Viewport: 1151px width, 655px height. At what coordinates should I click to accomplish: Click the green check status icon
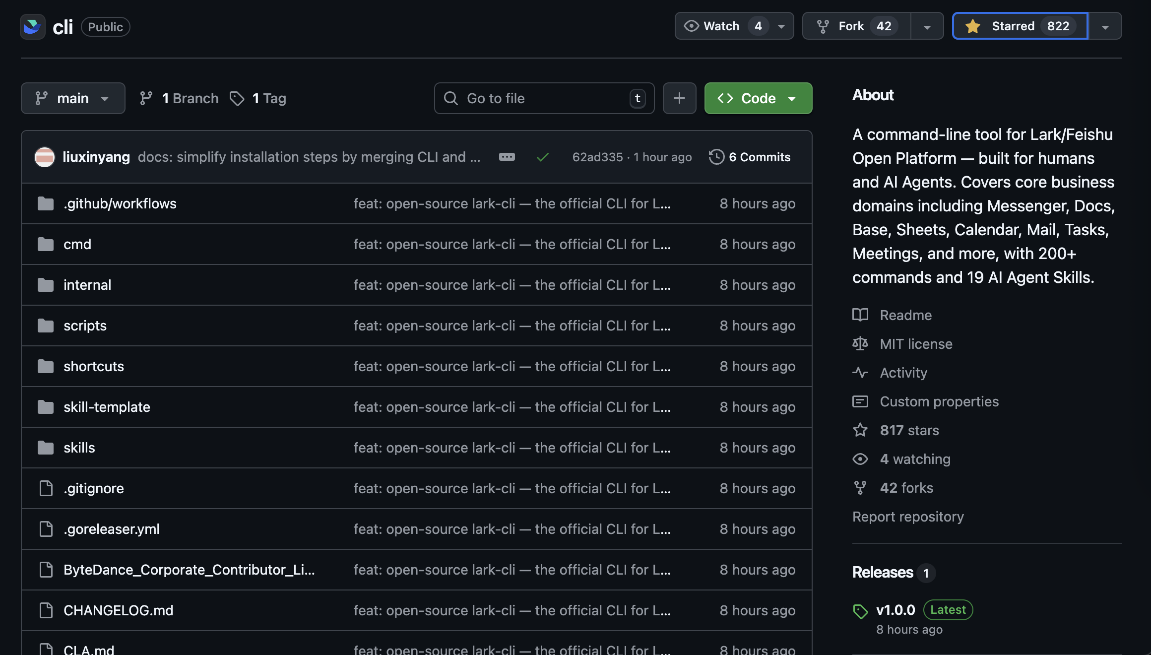[x=542, y=157]
